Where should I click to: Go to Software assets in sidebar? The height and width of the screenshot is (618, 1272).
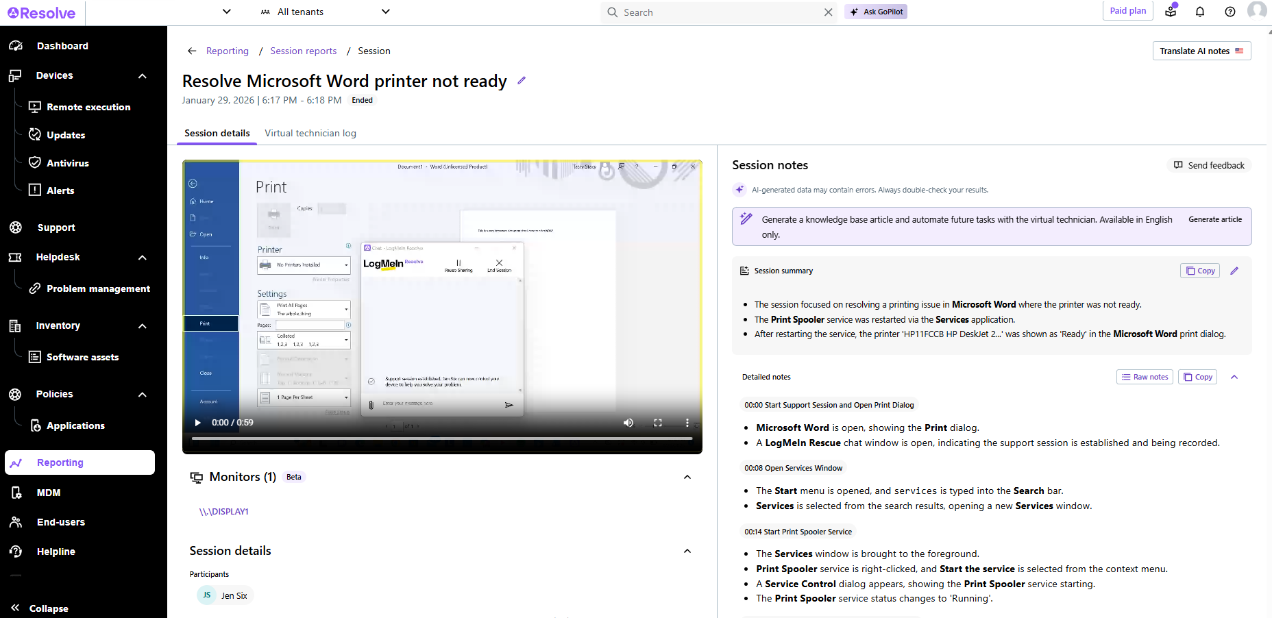(82, 357)
